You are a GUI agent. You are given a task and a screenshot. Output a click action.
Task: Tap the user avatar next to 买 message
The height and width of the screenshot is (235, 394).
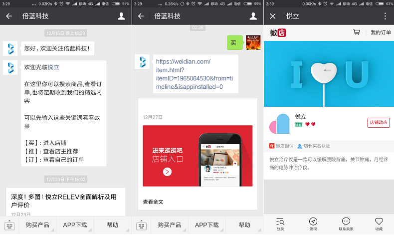tap(253, 43)
